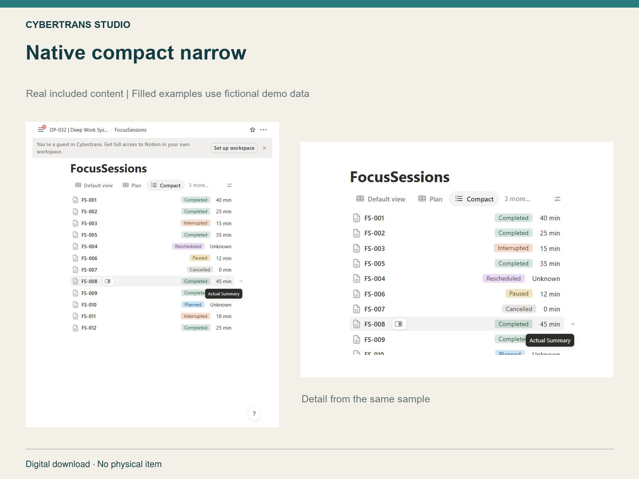The image size is (639, 479).
Task: Click Planned tag of FS-010 on left
Action: (x=193, y=305)
